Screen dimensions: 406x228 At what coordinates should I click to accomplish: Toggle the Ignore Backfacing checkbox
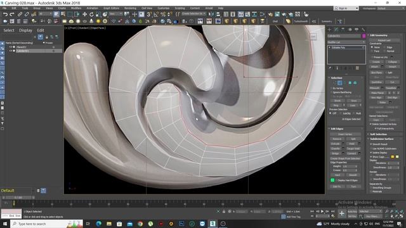coord(331,92)
